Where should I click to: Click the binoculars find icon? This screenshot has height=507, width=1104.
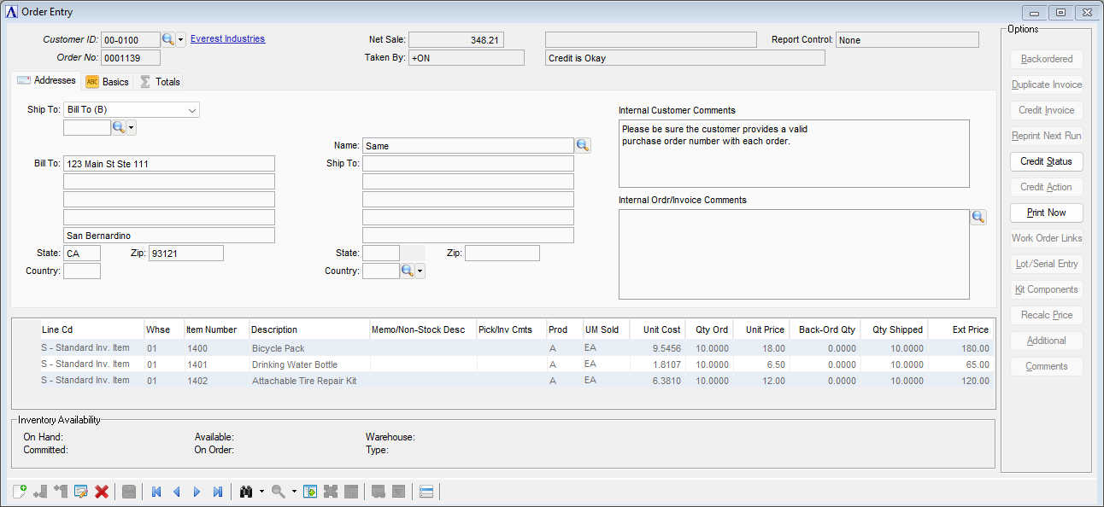[x=247, y=492]
